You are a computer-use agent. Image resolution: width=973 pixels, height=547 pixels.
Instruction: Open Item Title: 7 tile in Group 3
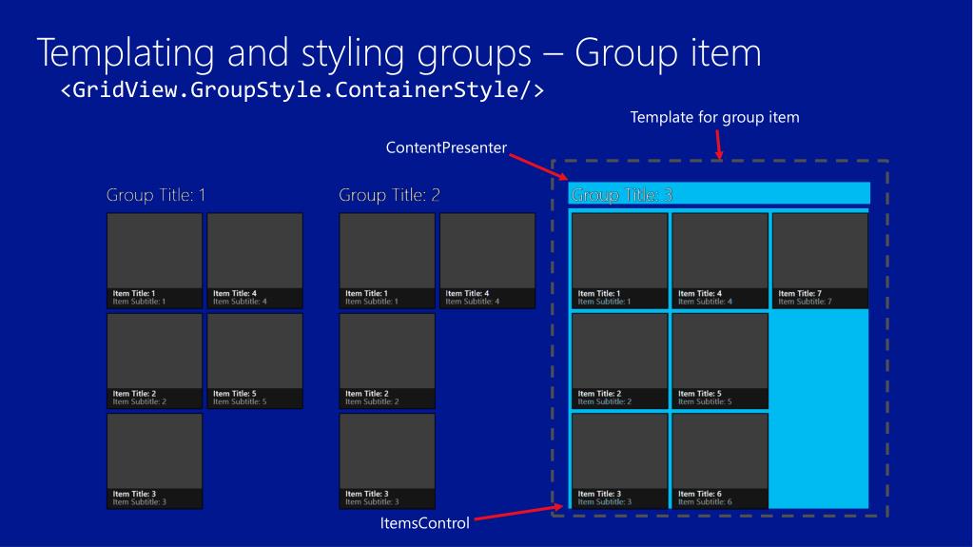click(x=820, y=261)
